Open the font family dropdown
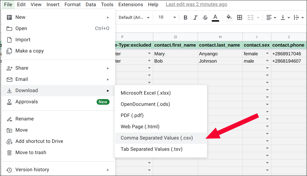This screenshot has width=307, height=176. pyautogui.click(x=134, y=18)
